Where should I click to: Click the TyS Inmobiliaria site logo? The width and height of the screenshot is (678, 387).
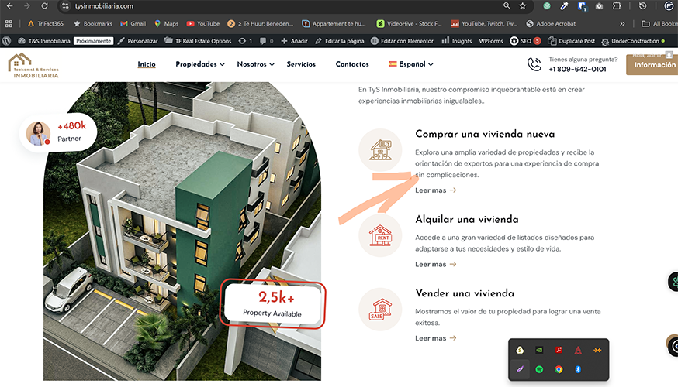click(33, 66)
